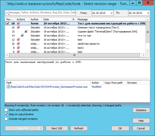This screenshot has width=155, height=136.
Task: Click author 'fomin' in revision 18 row
Action: (x=35, y=23)
